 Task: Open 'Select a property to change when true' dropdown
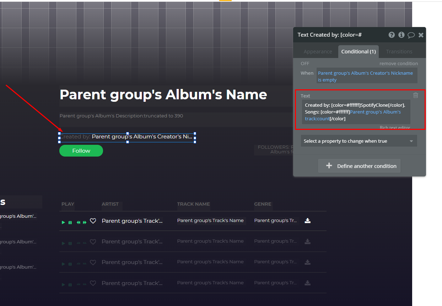click(359, 141)
